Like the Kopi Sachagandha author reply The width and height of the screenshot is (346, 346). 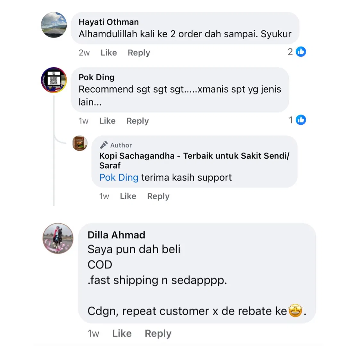(x=128, y=196)
